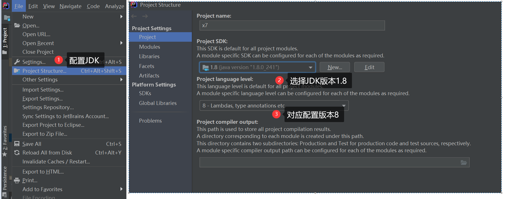The height and width of the screenshot is (199, 507).
Task: Open the Navigate menu
Action: [70, 6]
